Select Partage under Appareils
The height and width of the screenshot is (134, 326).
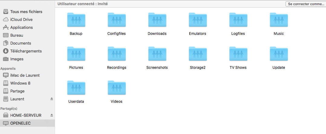[18, 91]
